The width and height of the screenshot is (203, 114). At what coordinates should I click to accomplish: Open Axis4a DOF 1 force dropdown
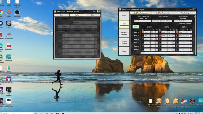pos(147,42)
